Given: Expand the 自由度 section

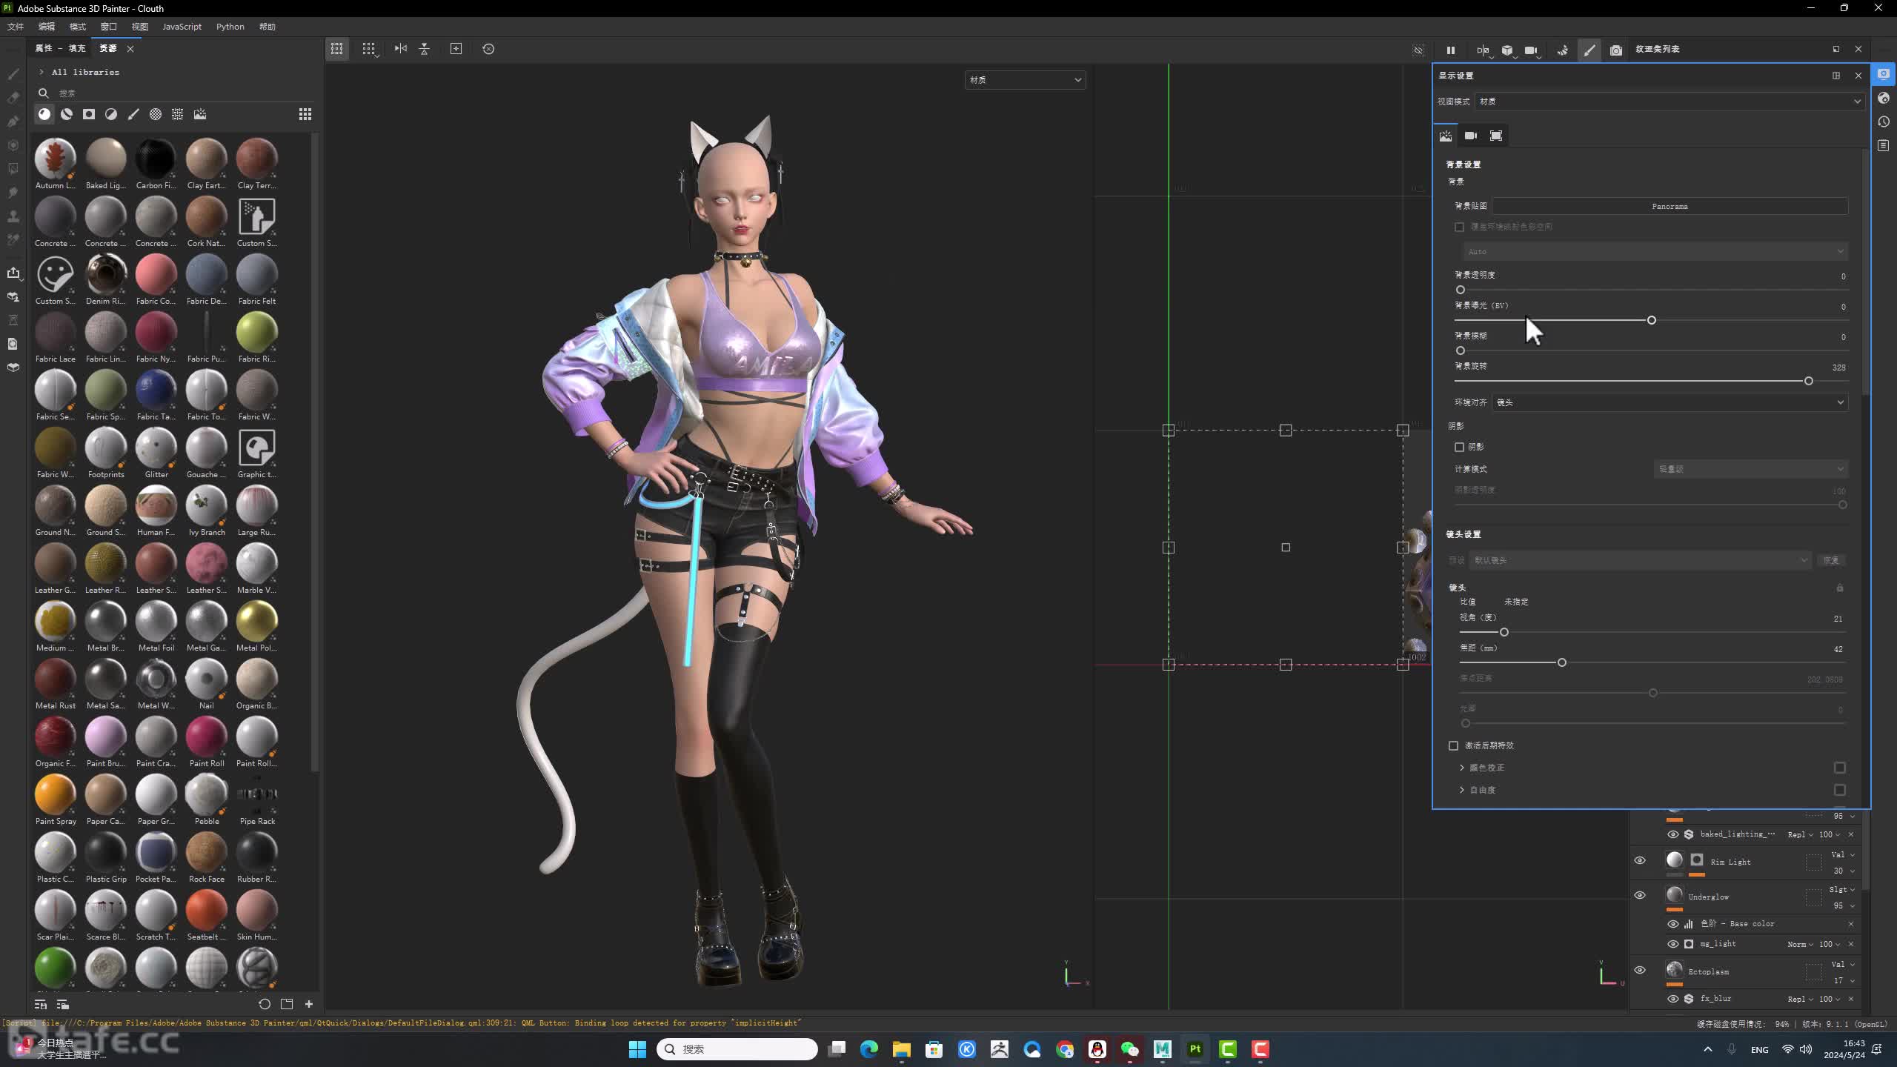Looking at the screenshot, I should [1462, 790].
